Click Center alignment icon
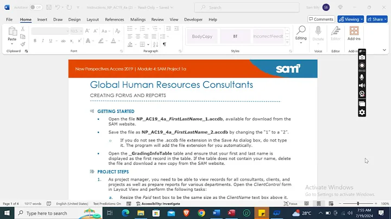This screenshot has height=219, width=391. [138, 36]
